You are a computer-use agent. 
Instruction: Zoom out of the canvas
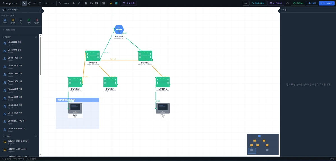[x=60, y=3]
